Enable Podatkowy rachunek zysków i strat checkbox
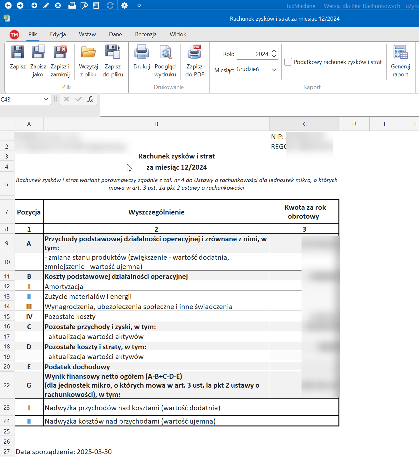 pos(288,62)
